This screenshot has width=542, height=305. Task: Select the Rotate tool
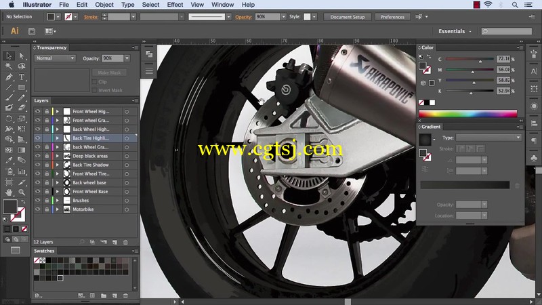click(9, 119)
